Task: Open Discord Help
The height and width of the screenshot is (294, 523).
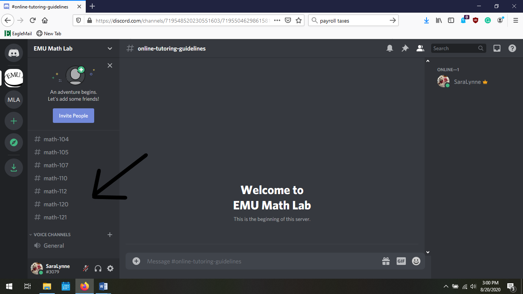Action: point(512,48)
